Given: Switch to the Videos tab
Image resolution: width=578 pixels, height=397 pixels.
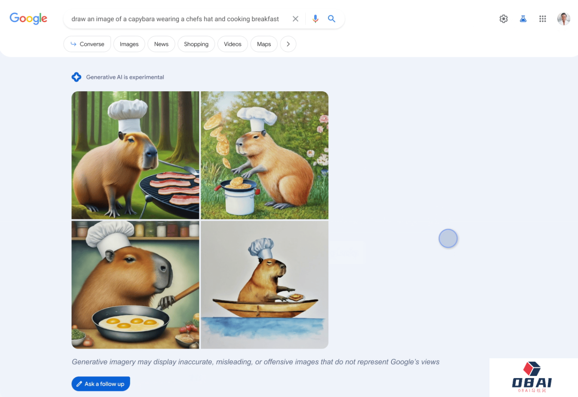Looking at the screenshot, I should pos(232,44).
